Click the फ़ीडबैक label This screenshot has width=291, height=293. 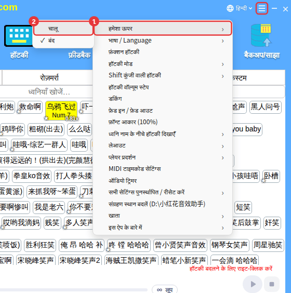pyautogui.click(x=80, y=55)
